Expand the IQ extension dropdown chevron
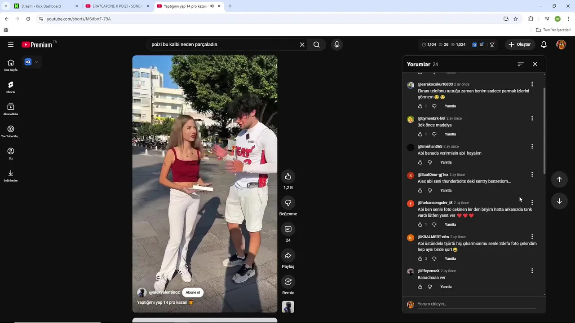This screenshot has width=575, height=323. (x=36, y=62)
